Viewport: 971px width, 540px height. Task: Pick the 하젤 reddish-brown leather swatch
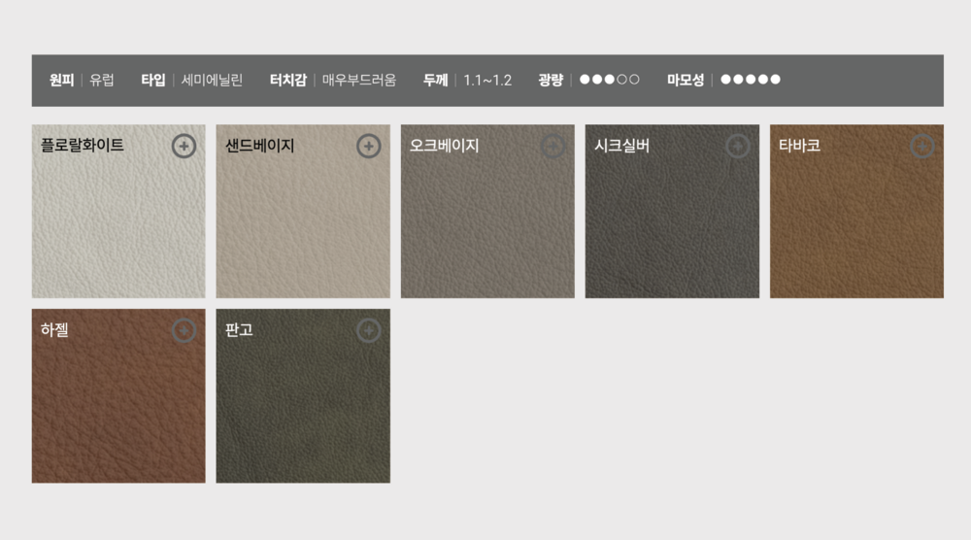tap(118, 408)
